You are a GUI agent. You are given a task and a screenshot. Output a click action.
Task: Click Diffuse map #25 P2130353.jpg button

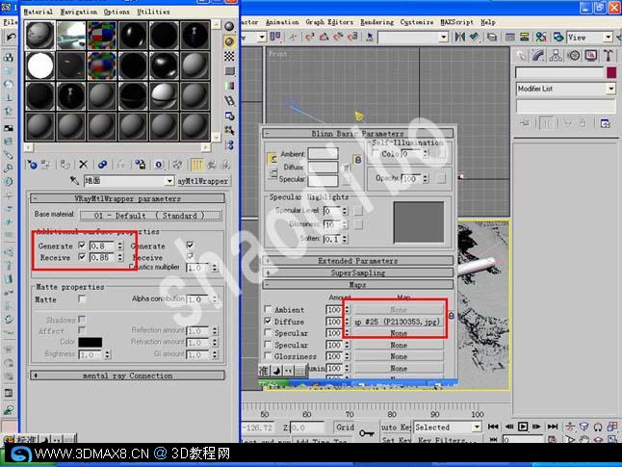pyautogui.click(x=399, y=321)
